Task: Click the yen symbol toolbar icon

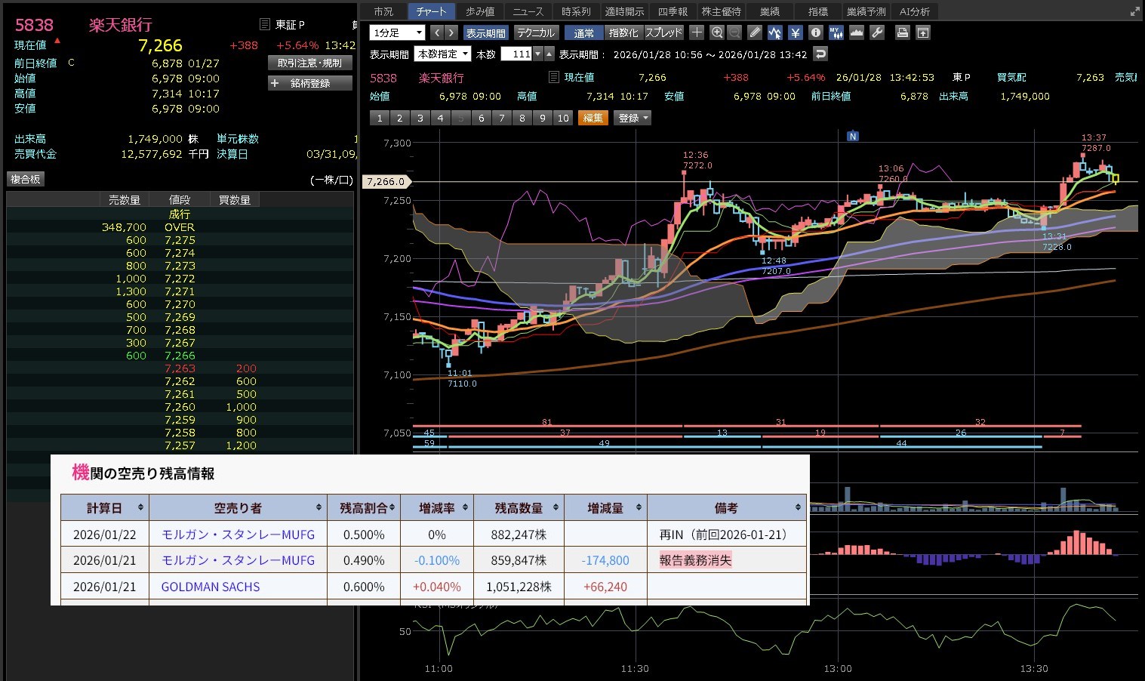Action: tap(795, 32)
